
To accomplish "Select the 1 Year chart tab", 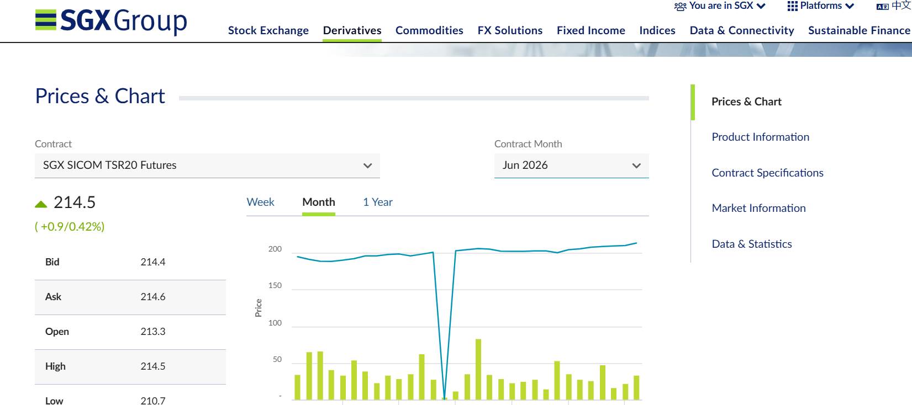I will point(377,202).
